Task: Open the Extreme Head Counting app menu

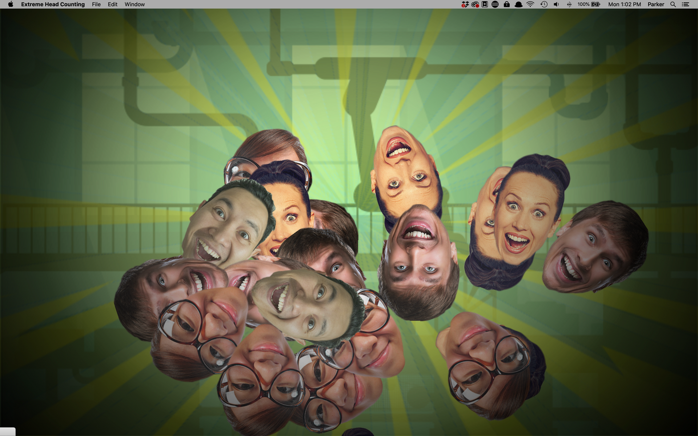Action: pyautogui.click(x=53, y=4)
